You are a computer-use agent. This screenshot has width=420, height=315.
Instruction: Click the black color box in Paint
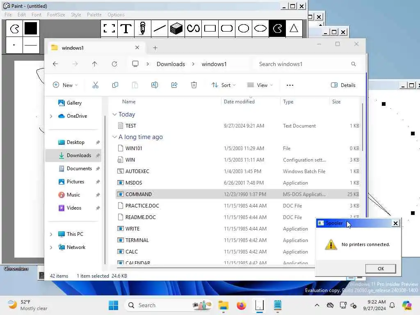click(31, 28)
